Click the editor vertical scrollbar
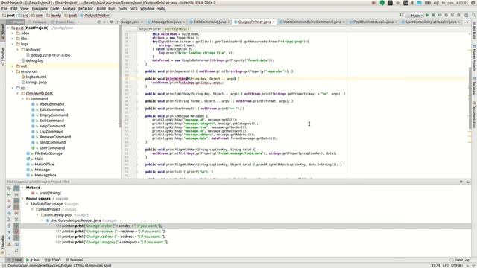This screenshot has width=477, height=268. click(x=470, y=98)
